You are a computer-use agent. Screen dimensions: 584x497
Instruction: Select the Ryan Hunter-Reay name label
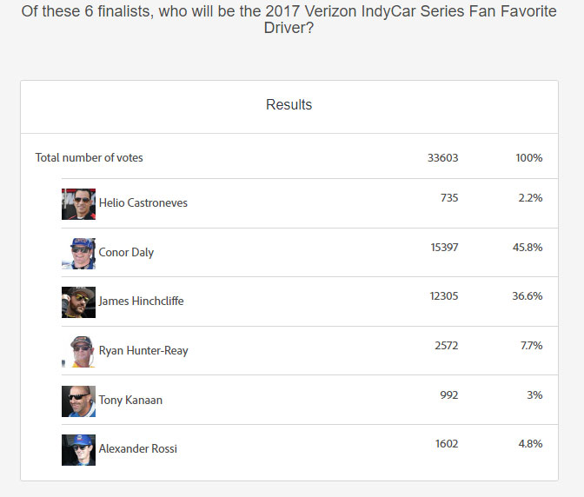click(143, 351)
